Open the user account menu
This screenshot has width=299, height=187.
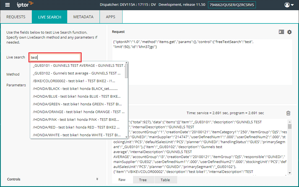(289, 5)
